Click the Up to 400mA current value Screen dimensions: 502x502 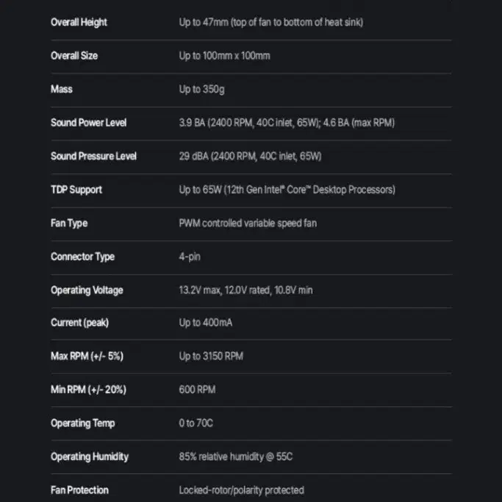[206, 323]
